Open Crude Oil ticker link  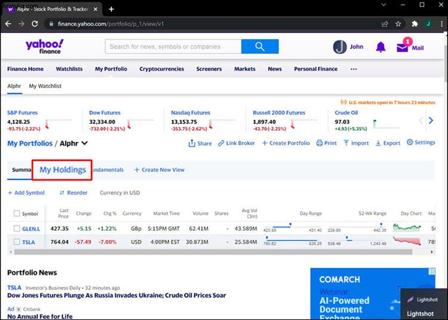coord(346,112)
